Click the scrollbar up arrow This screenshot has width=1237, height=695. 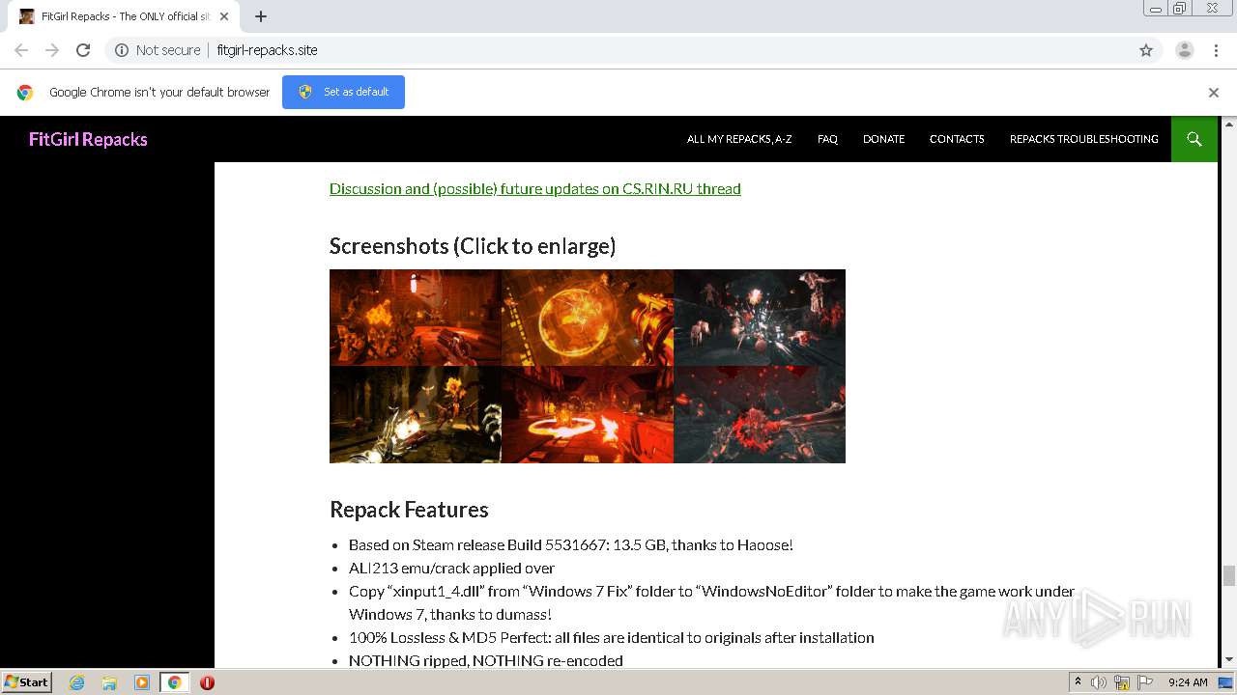[x=1229, y=124]
